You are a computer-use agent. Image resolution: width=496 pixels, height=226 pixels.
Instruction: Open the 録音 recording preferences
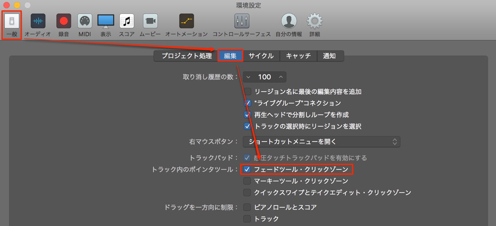click(x=64, y=25)
